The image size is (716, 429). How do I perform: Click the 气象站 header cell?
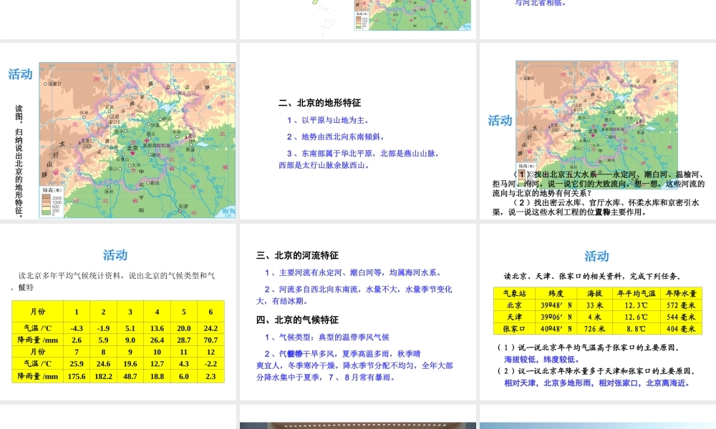(515, 294)
